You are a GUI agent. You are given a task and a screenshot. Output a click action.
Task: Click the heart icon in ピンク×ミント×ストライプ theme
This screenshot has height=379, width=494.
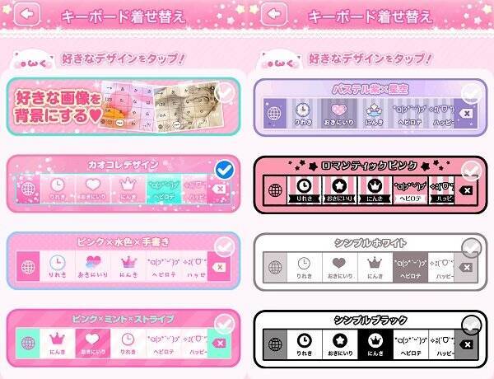92,339
